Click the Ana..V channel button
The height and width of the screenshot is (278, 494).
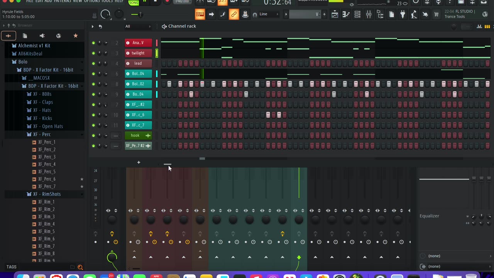(138, 43)
